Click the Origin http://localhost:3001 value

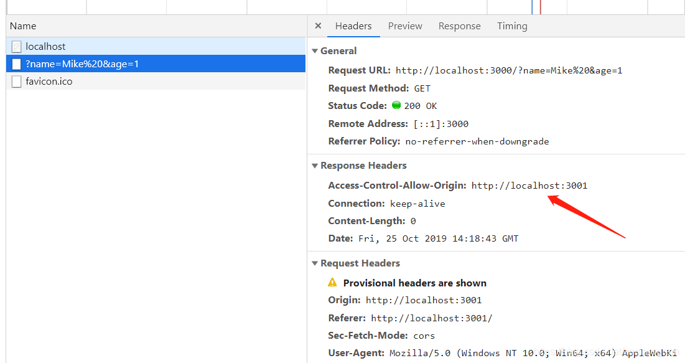(424, 301)
